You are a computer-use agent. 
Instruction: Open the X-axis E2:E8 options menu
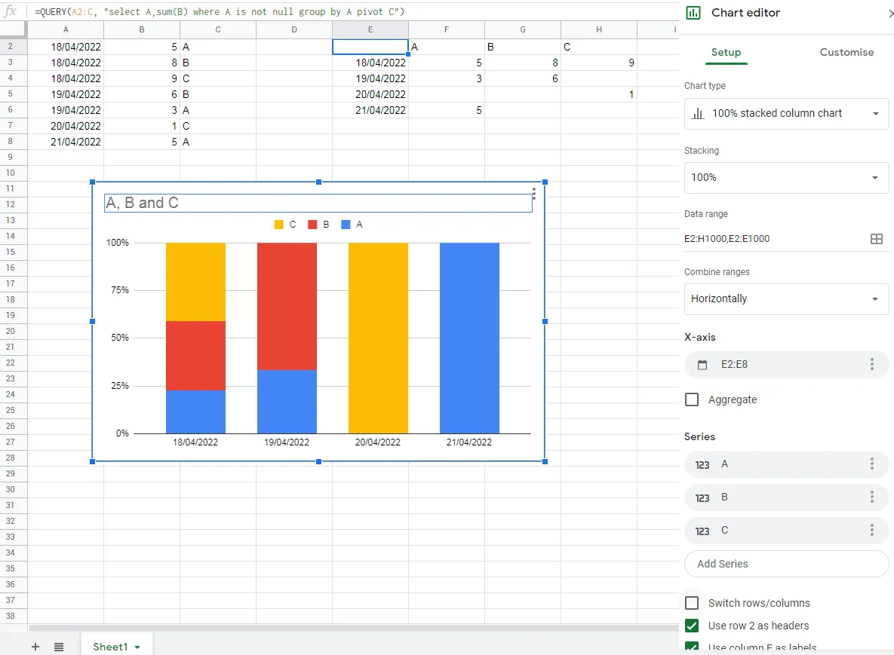tap(872, 364)
